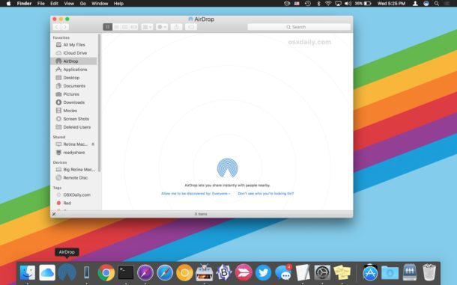Viewport: 457px width, 285px height.
Task: Open Stickies from the Dock
Action: [x=342, y=273]
